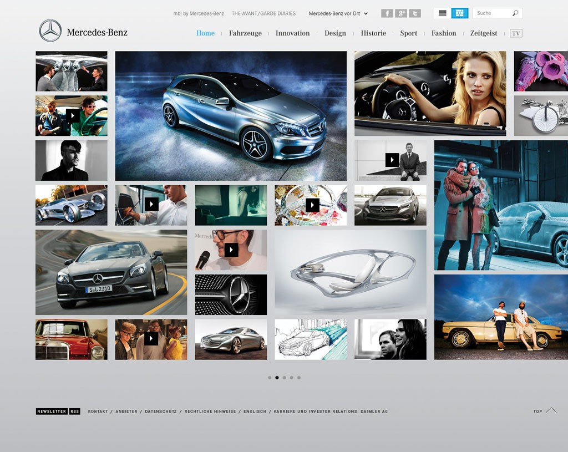Image resolution: width=568 pixels, height=452 pixels.
Task: Open the large silver A-Class thumbnail
Action: tap(231, 116)
